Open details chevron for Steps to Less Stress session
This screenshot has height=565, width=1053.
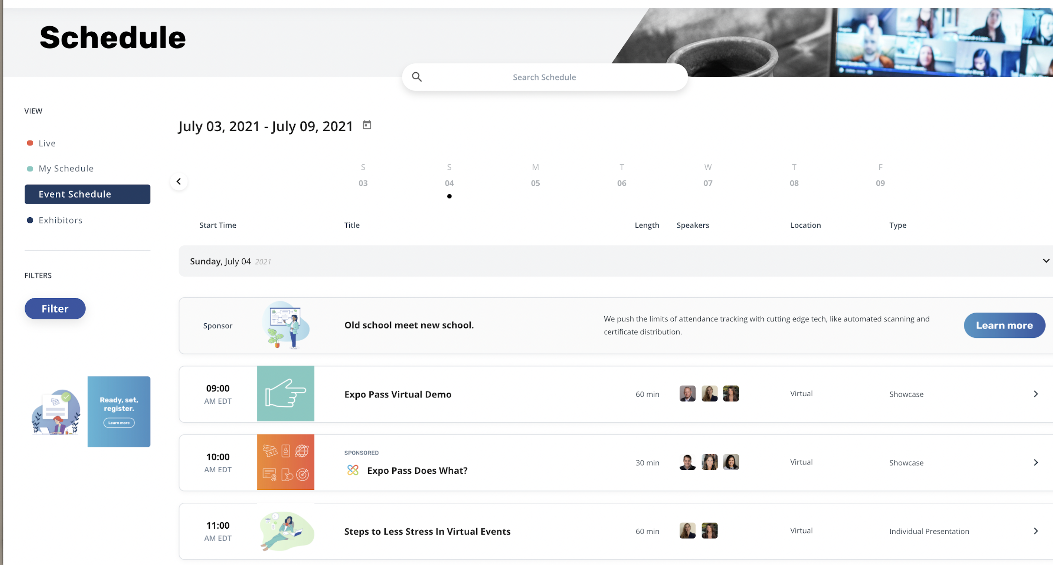click(x=1036, y=531)
